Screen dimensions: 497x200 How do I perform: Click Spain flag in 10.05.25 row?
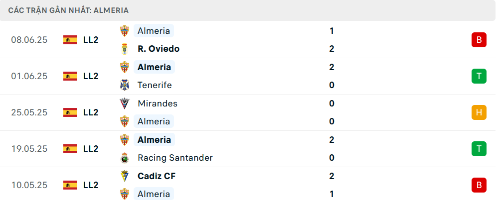click(x=70, y=185)
